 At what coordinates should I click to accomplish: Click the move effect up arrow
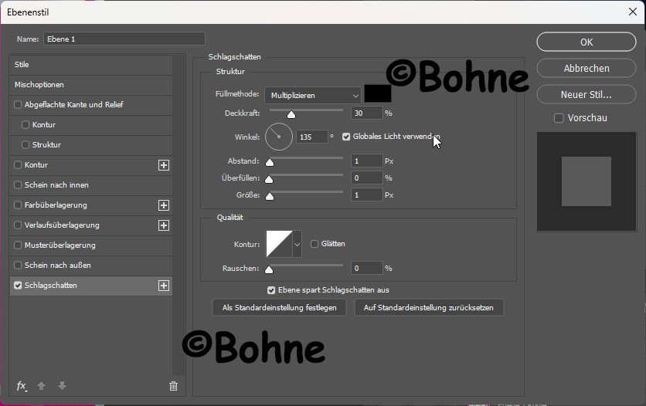(42, 386)
